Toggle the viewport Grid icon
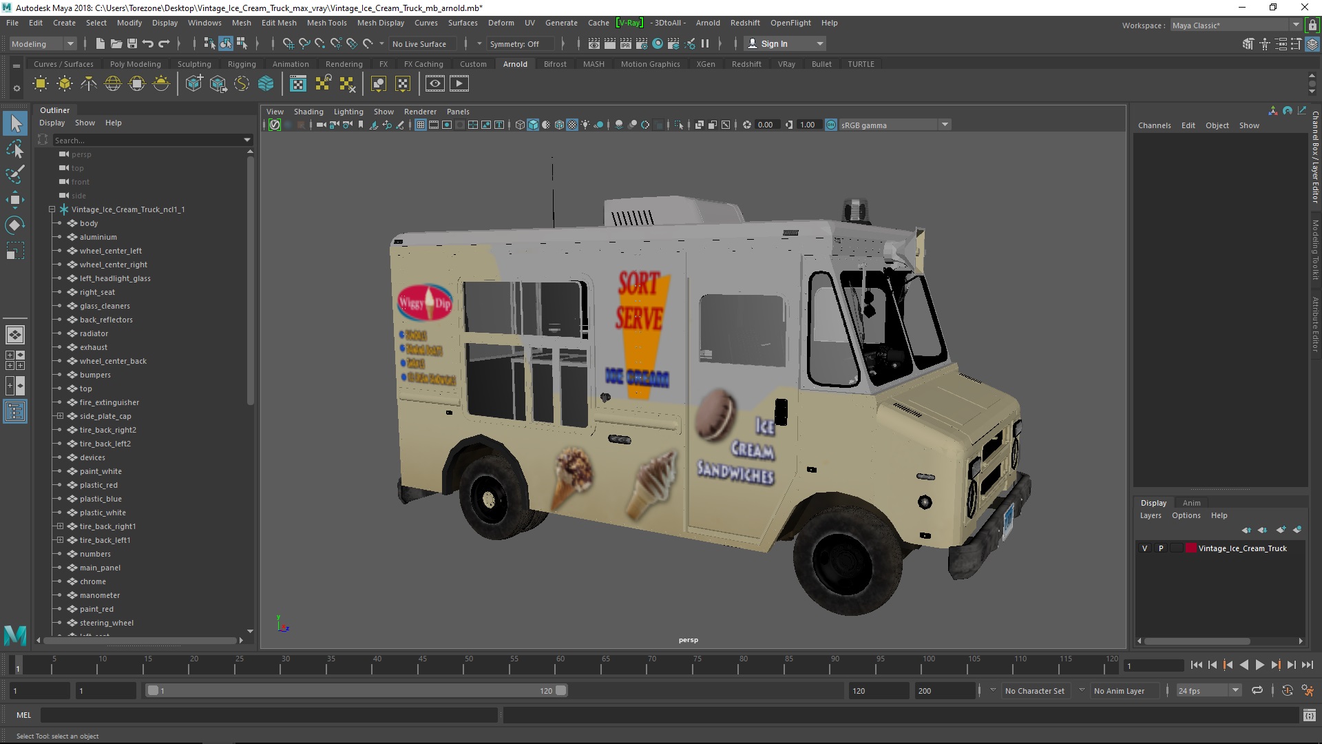The width and height of the screenshot is (1322, 744). click(x=421, y=125)
